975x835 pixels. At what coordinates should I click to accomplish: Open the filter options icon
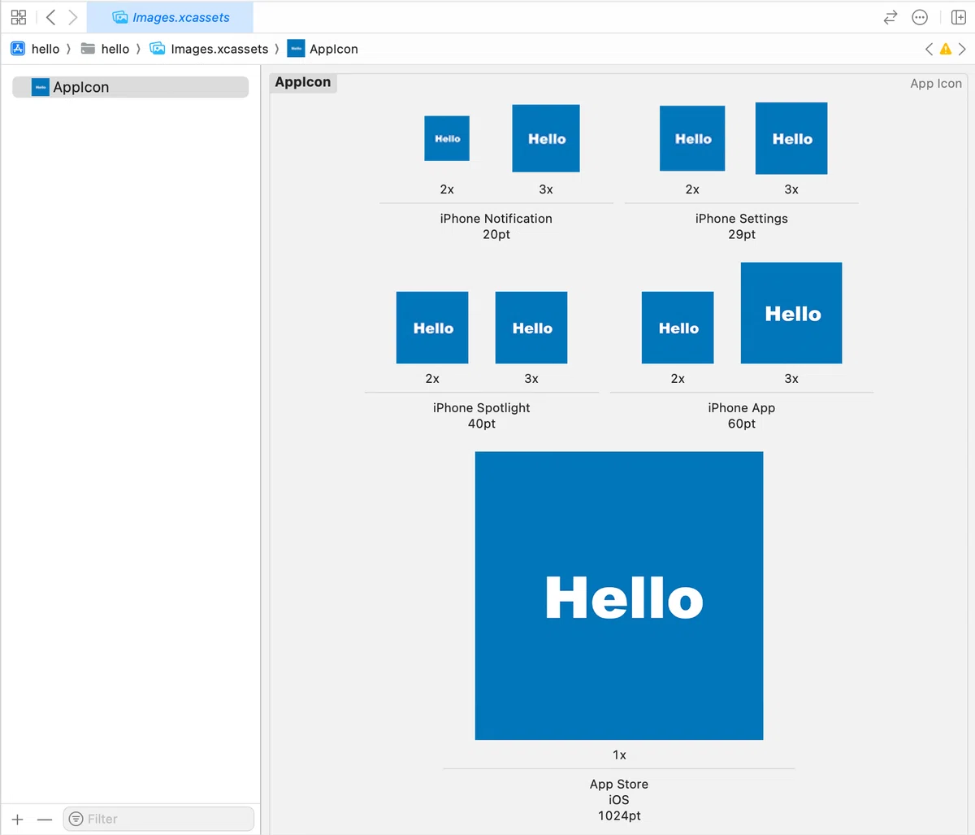coord(76,819)
